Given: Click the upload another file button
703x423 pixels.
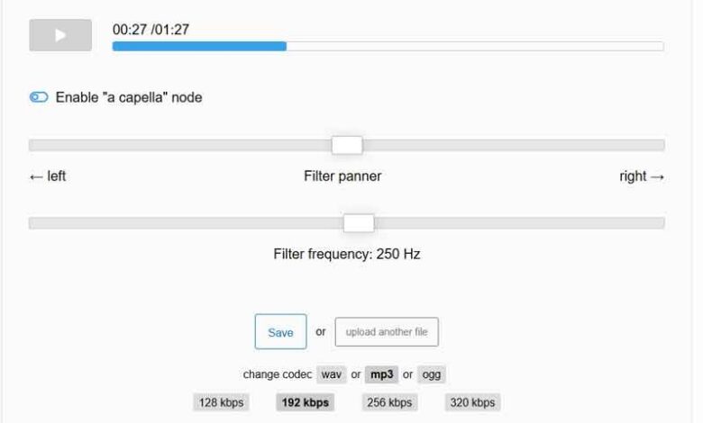Looking at the screenshot, I should 387,332.
